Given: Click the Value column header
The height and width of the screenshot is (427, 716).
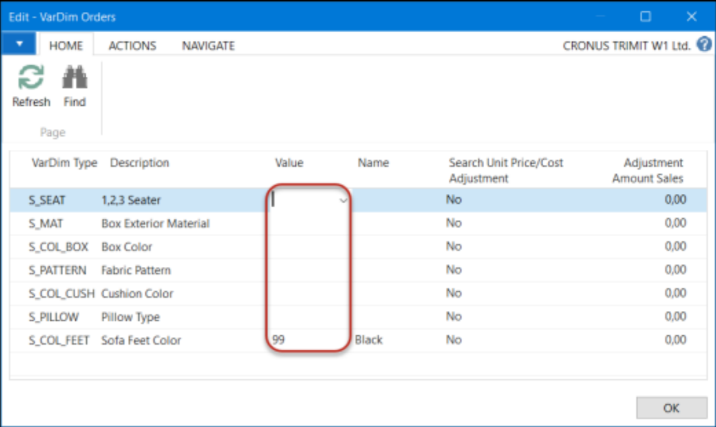Looking at the screenshot, I should point(289,163).
